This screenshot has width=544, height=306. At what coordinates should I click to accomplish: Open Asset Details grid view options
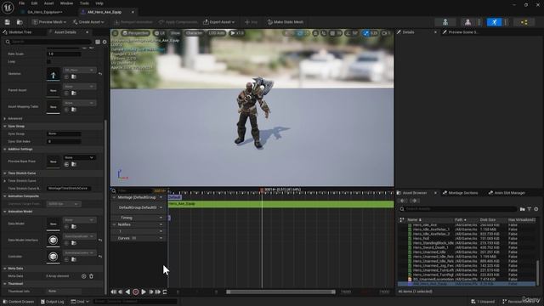98,42
